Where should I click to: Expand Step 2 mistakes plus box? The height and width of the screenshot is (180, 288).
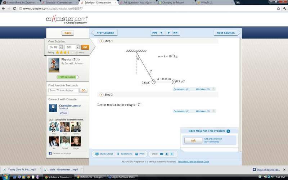213,111
